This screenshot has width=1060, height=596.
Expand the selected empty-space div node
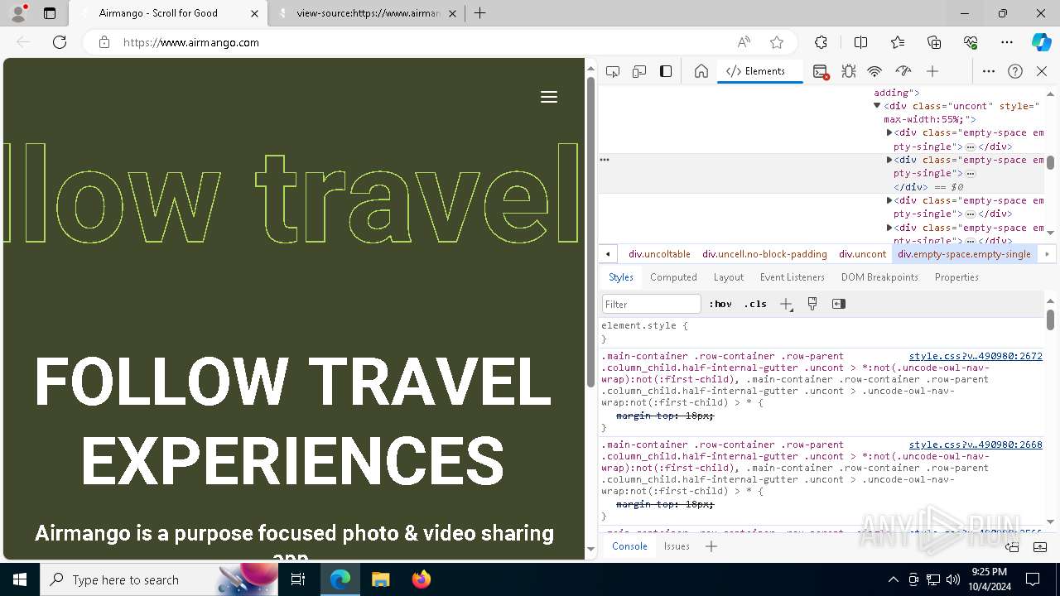point(889,160)
